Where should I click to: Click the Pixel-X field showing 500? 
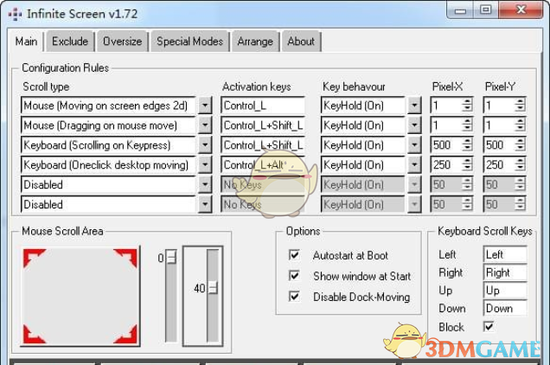pos(451,144)
